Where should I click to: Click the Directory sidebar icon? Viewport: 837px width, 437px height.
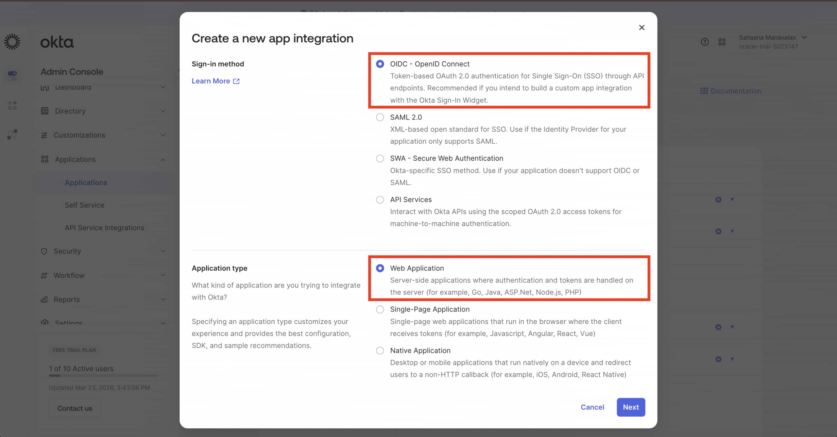(x=45, y=111)
